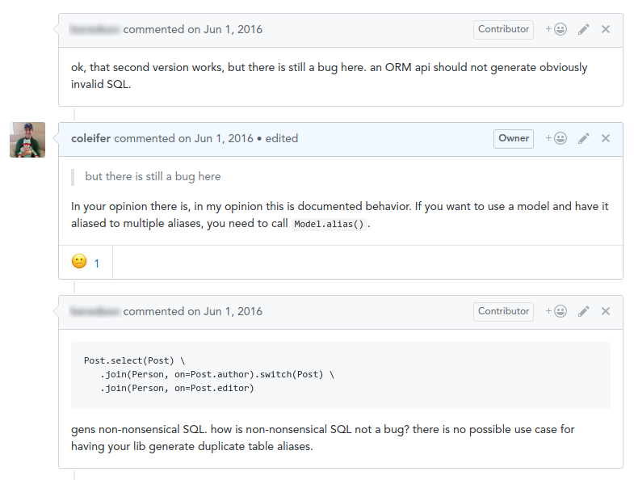This screenshot has width=634, height=480.
Task: Edit the first comment with pencil icon
Action: coord(583,29)
